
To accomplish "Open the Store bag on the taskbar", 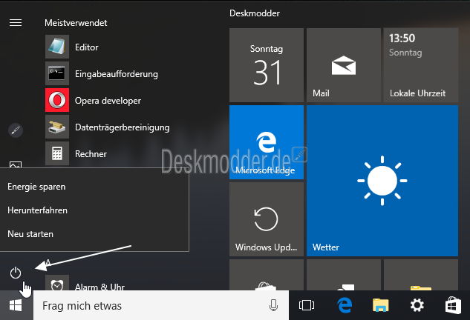I will pos(453,305).
